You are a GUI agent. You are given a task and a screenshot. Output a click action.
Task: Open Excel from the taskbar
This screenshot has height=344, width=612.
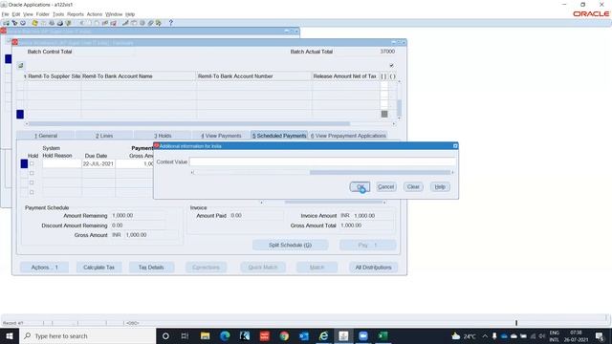383,335
